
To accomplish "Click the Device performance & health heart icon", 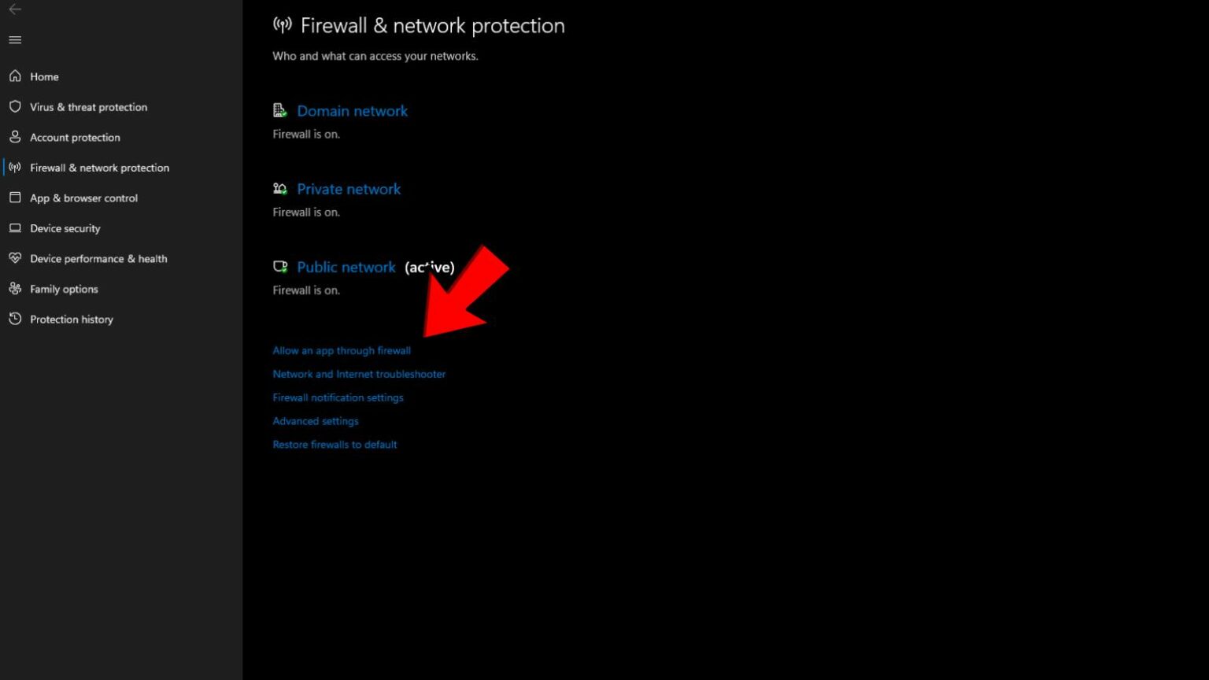I will click(16, 258).
